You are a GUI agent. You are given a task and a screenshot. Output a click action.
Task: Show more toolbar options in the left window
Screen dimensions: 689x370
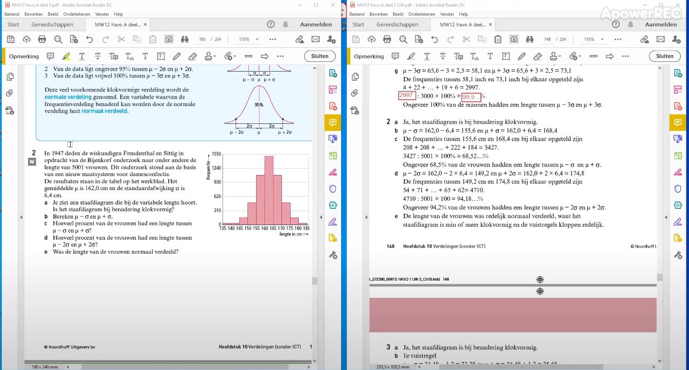click(273, 39)
